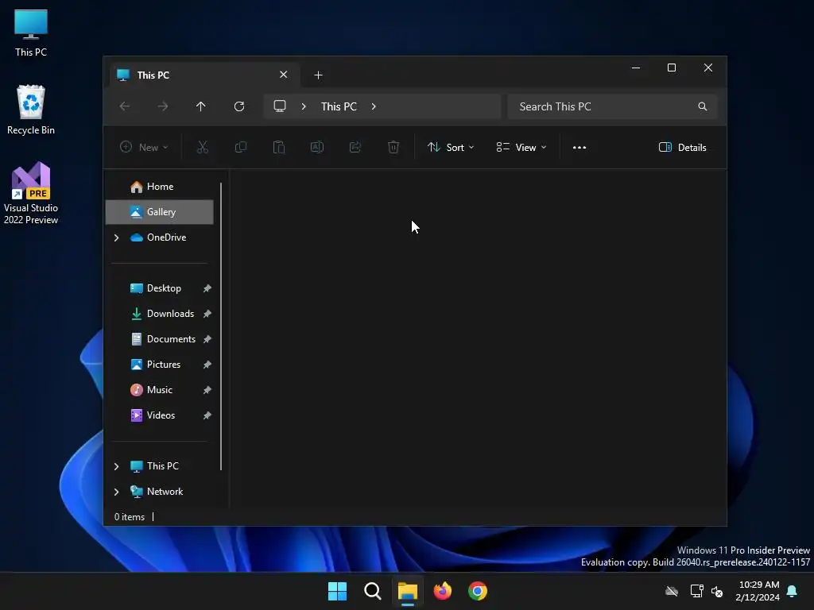Refresh the This PC view
Screen dimensions: 814x610
pyautogui.click(x=238, y=106)
